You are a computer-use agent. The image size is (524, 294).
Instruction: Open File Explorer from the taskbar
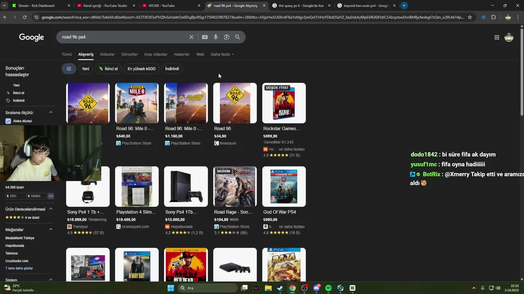tap(268, 288)
